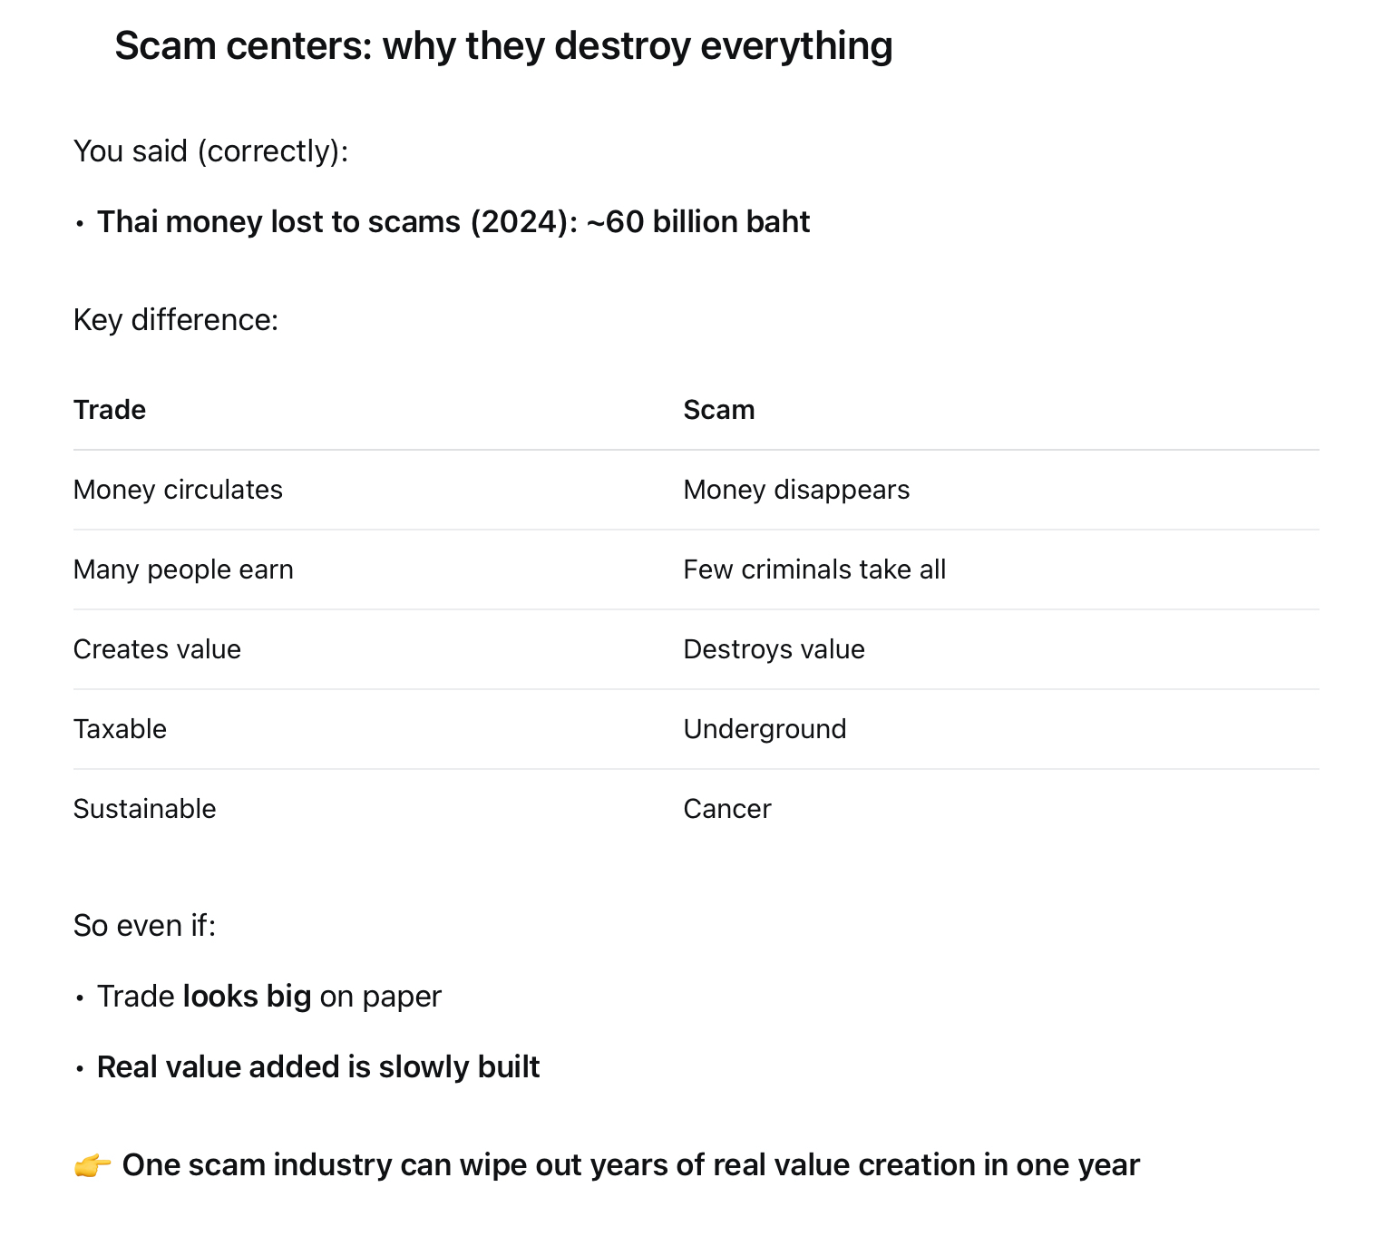The width and height of the screenshot is (1393, 1236).
Task: Click the "Real value added is slowly built" bullet
Action: coord(318,1067)
